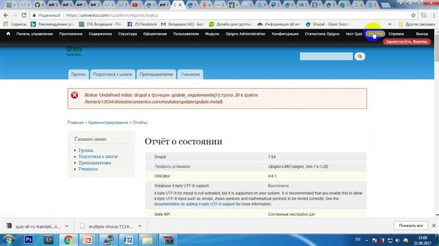Open Drupal - Open Source bookmark

(327, 25)
